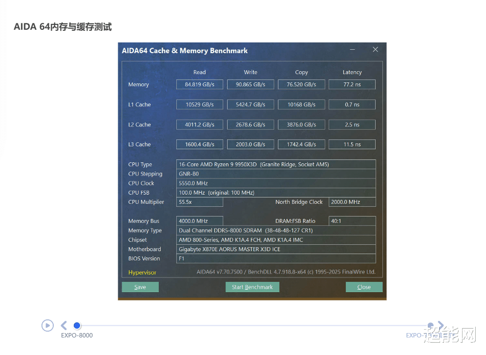Click CPU Multiplier field 55.5x
The width and height of the screenshot is (486, 355).
click(x=200, y=202)
